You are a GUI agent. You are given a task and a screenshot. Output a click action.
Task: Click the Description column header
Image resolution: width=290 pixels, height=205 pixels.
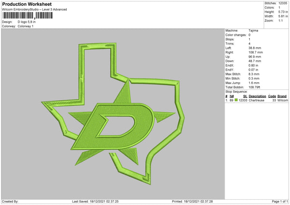pos(257,96)
